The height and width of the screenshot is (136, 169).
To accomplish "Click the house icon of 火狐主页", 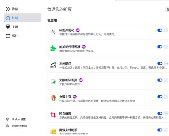I will coord(53,98).
